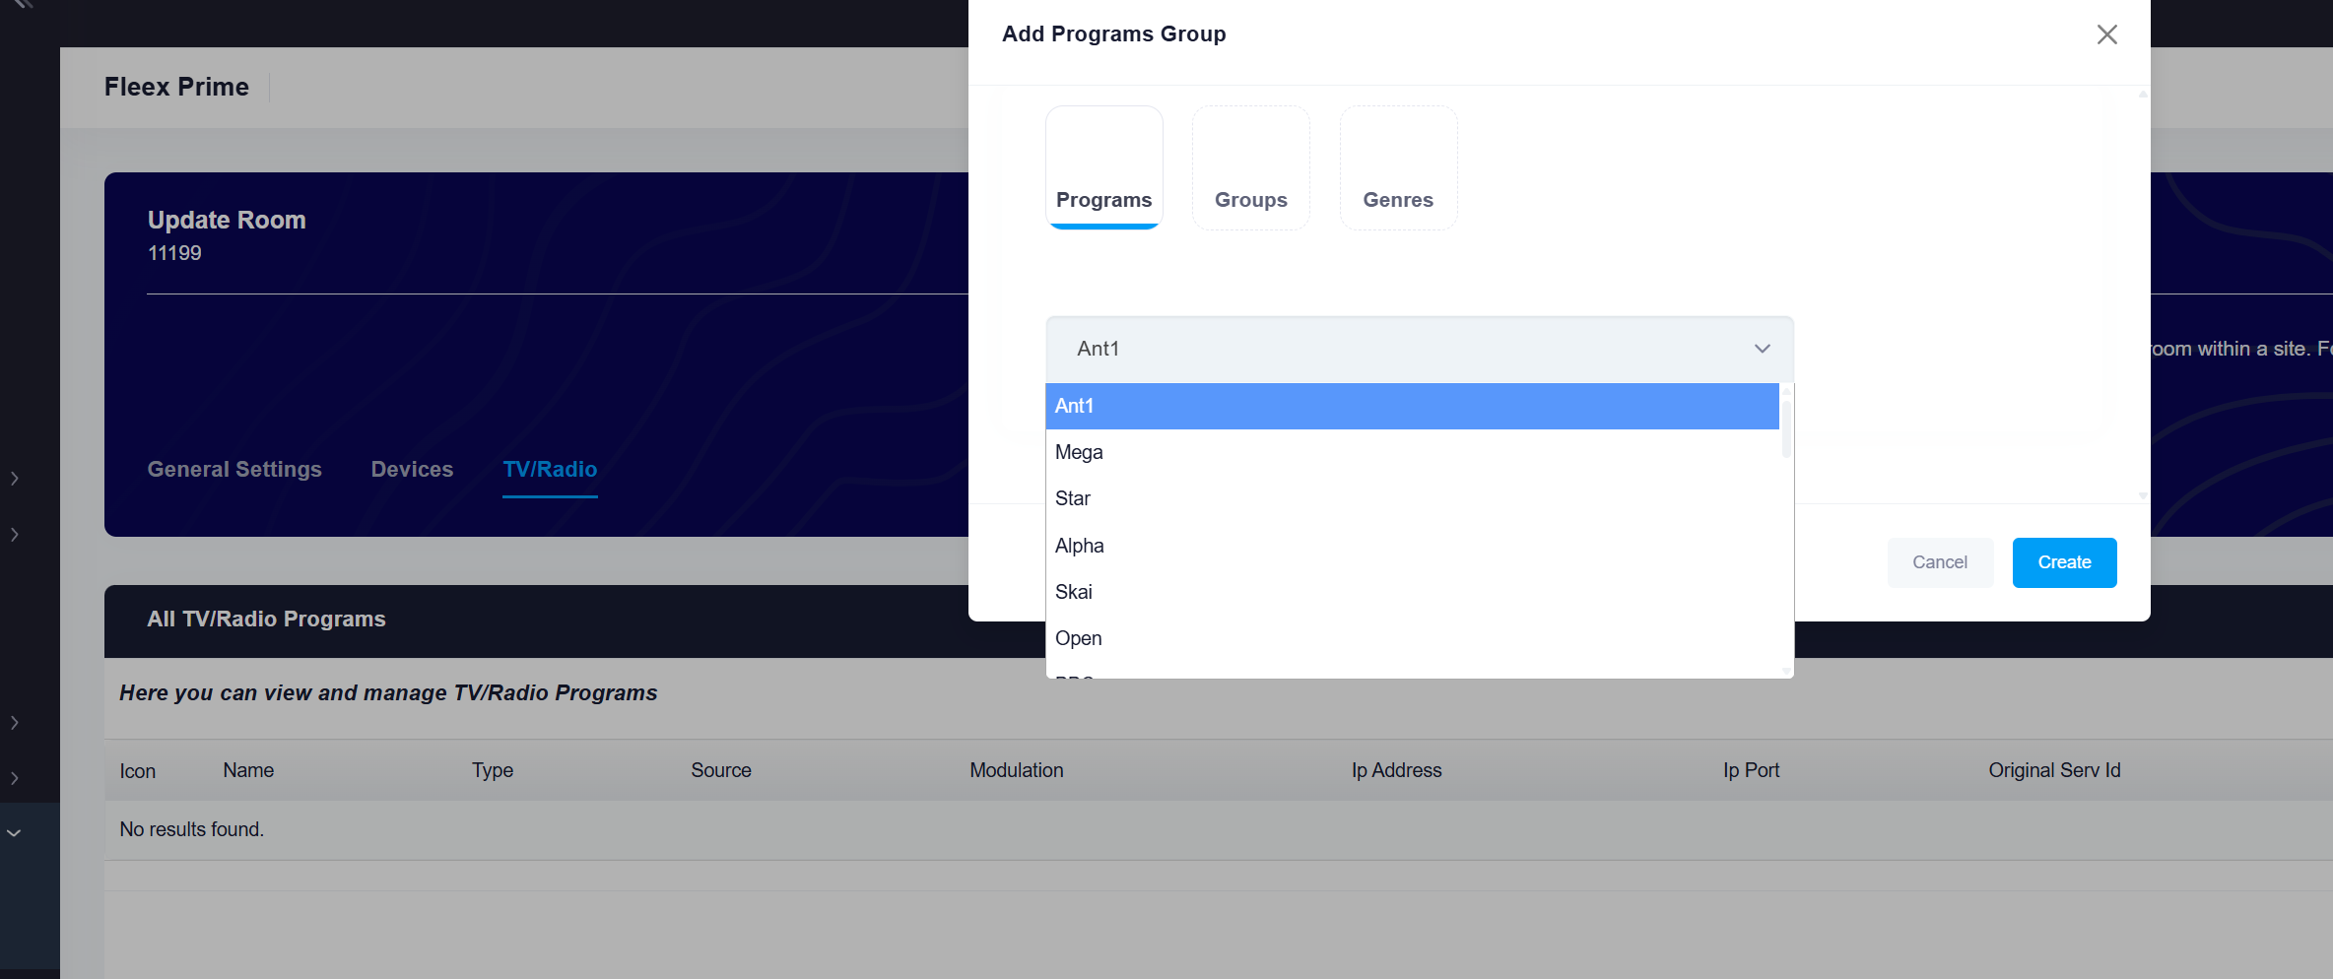Pick the Alpha option in dropdown

pos(1079,546)
